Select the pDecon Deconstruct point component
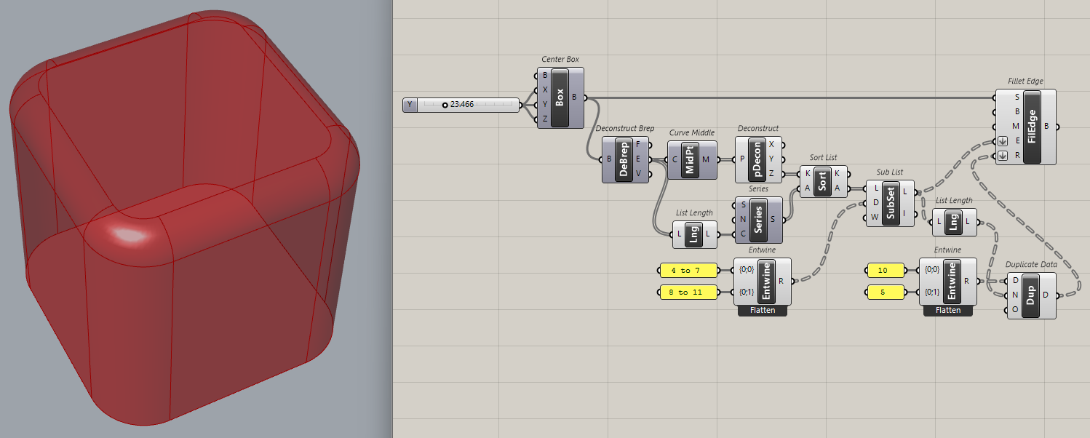Screen dimensions: 1090x438 [757, 159]
